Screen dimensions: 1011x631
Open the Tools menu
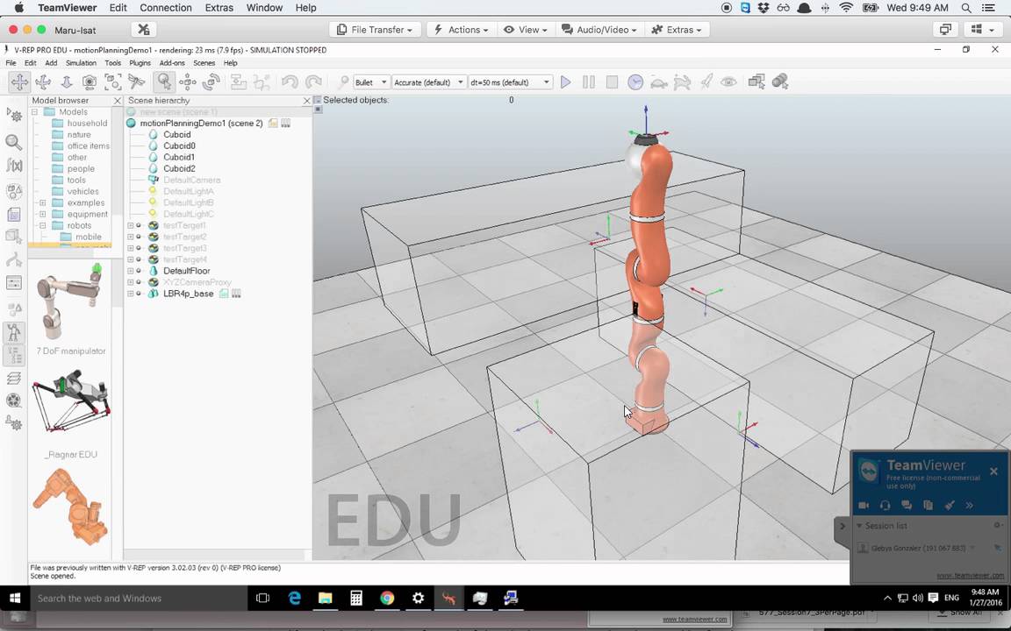pos(113,63)
